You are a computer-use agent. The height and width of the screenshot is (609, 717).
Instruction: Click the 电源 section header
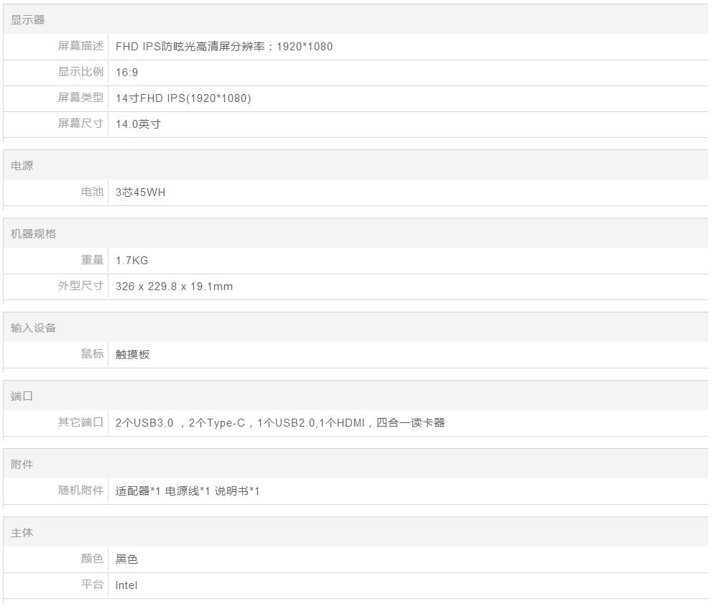[22, 166]
